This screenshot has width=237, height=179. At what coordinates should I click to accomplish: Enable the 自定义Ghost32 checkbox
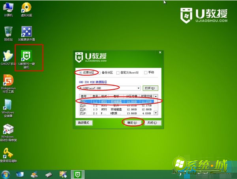coord(118,73)
